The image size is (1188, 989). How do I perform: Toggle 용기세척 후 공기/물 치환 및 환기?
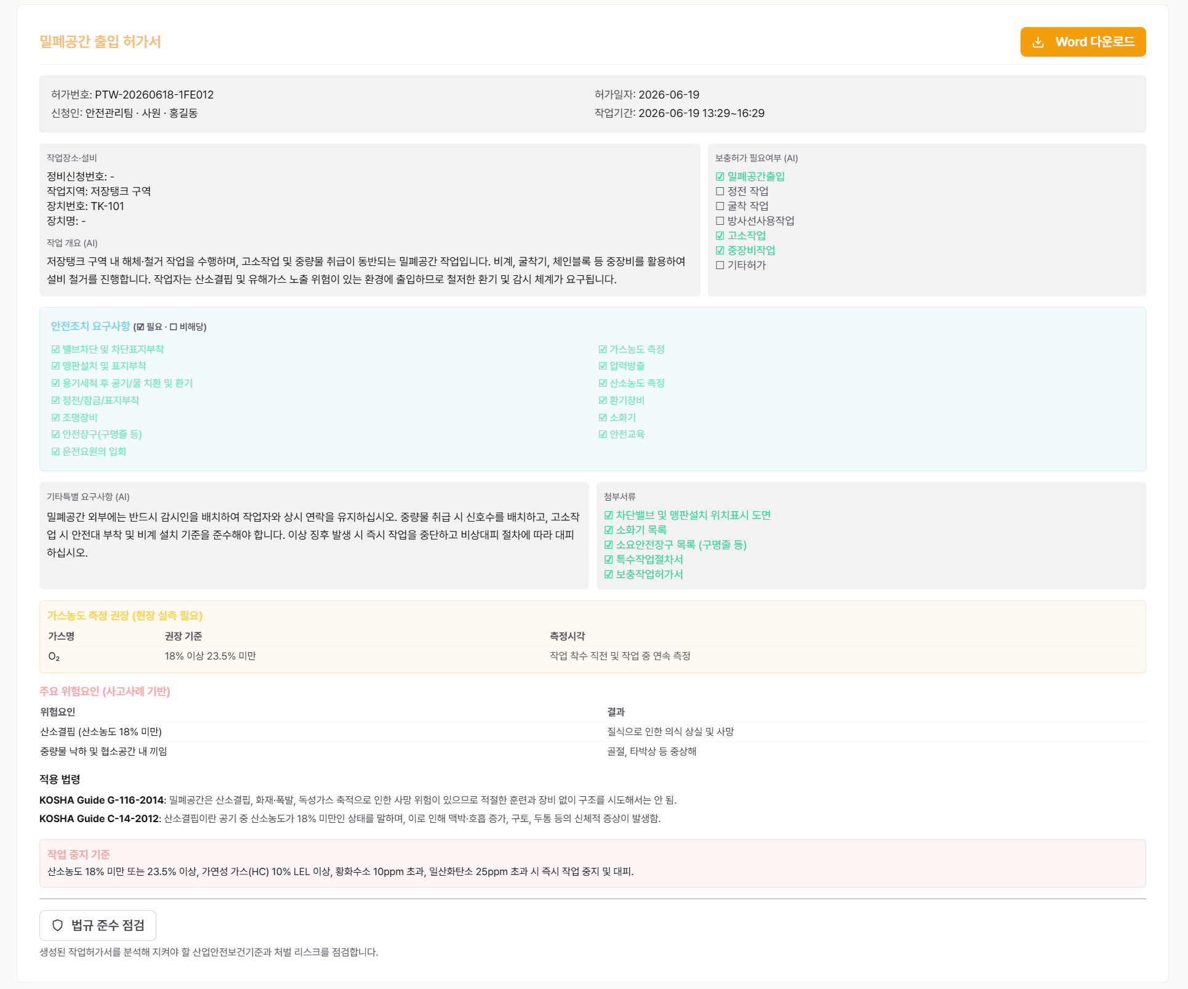pos(122,383)
